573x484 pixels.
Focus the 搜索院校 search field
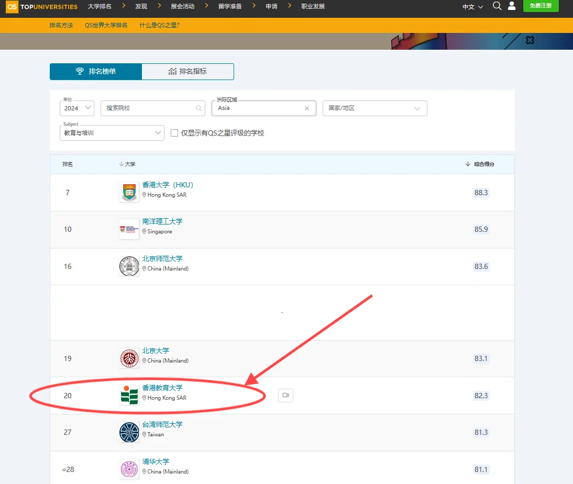point(153,108)
